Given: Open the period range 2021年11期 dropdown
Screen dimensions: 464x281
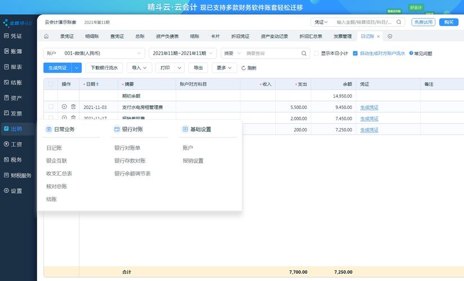Looking at the screenshot, I should (x=183, y=53).
